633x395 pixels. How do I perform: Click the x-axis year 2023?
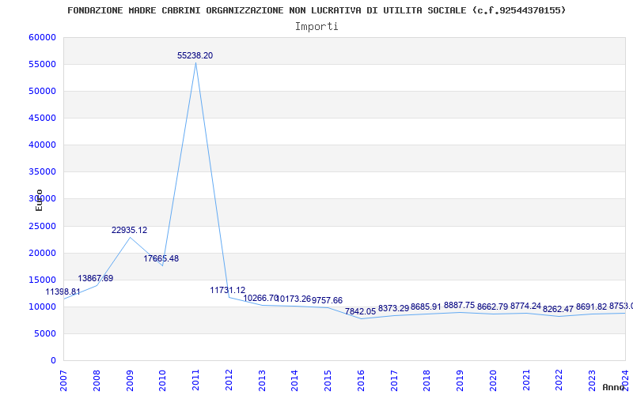[592, 381]
